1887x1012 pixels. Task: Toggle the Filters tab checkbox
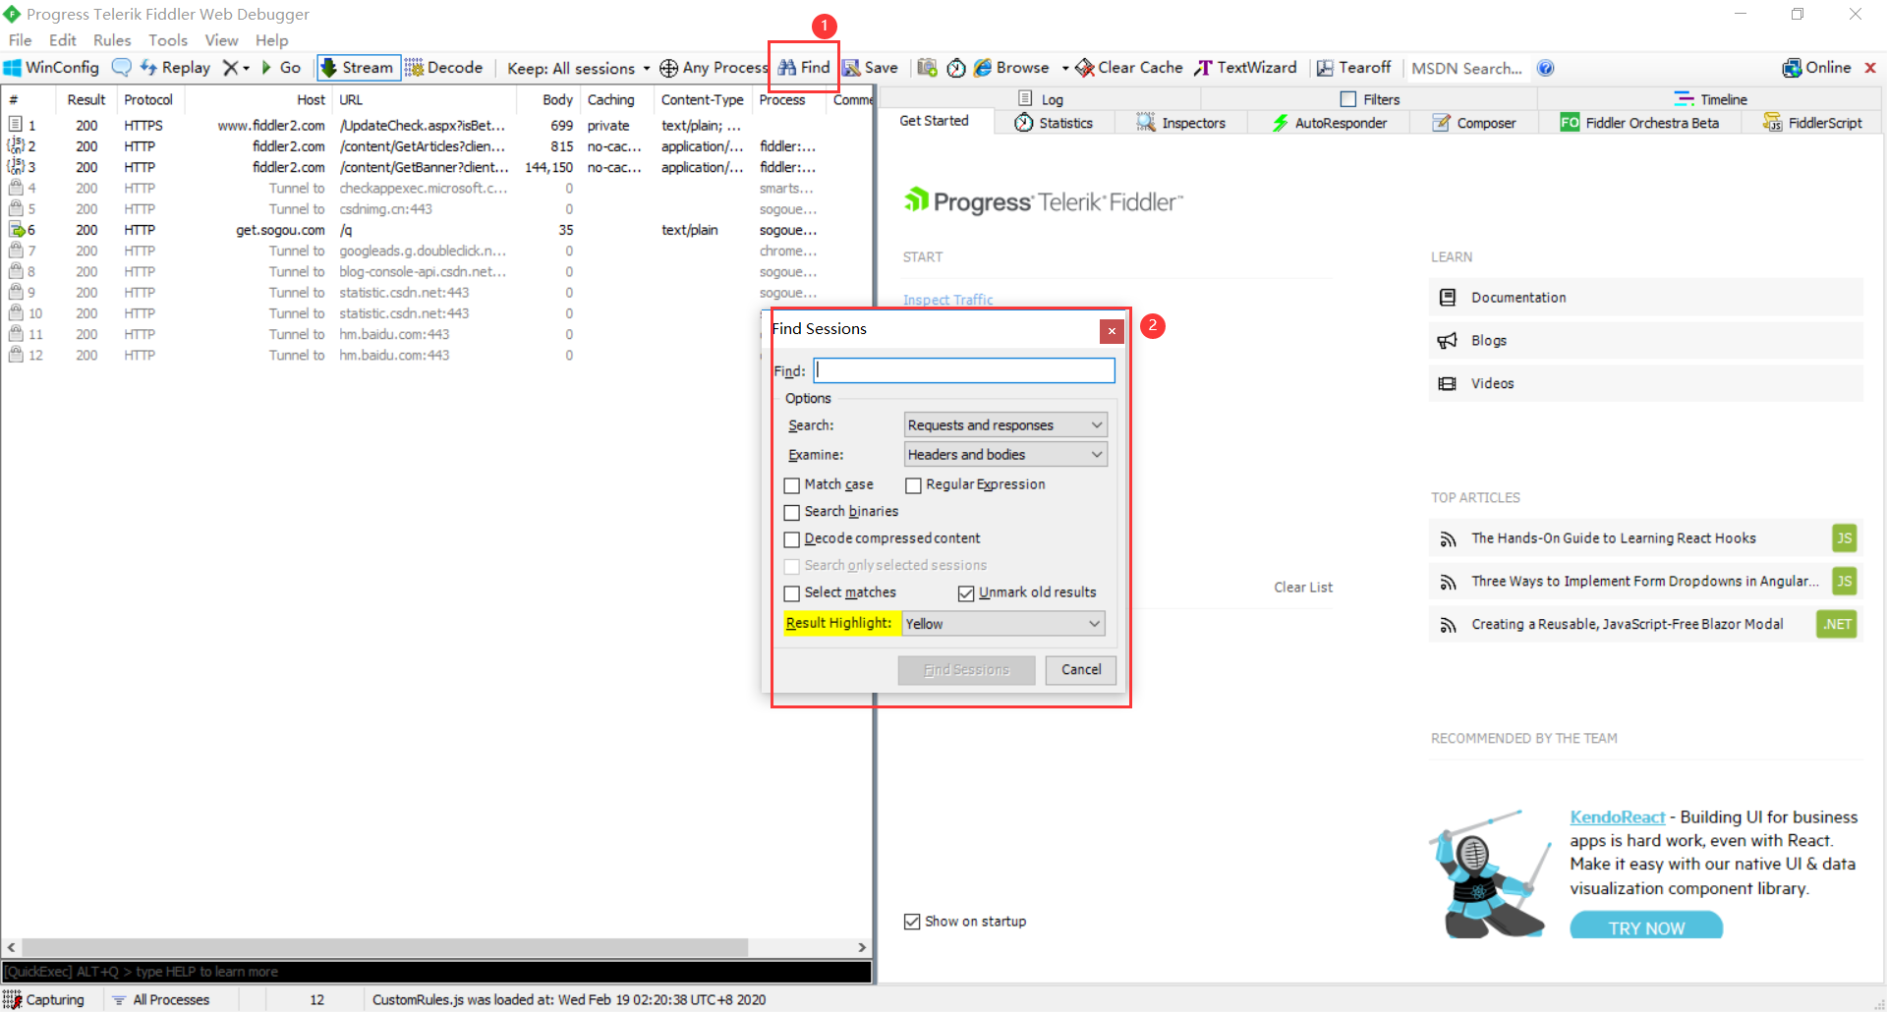point(1348,99)
